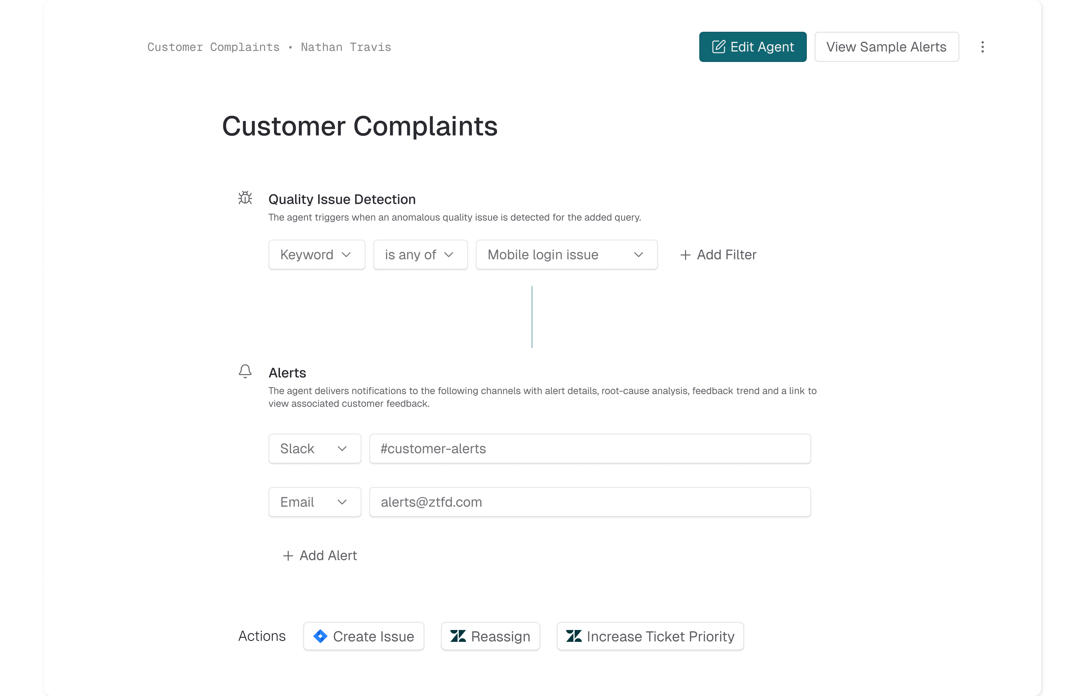
Task: Open the Mobile login issue value dropdown
Action: coord(566,255)
